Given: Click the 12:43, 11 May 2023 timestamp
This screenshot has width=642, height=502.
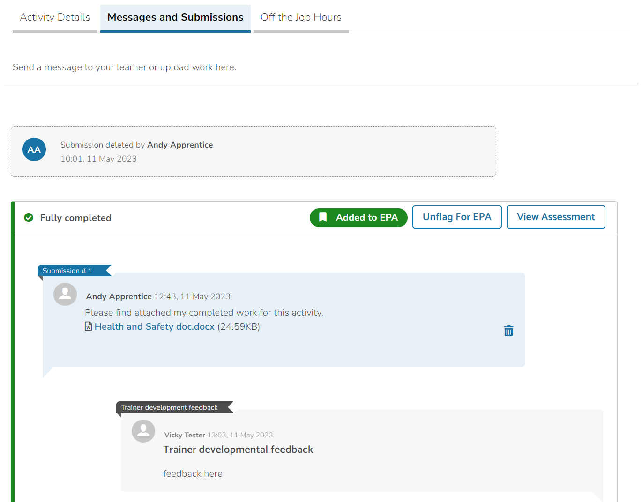Looking at the screenshot, I should point(192,296).
